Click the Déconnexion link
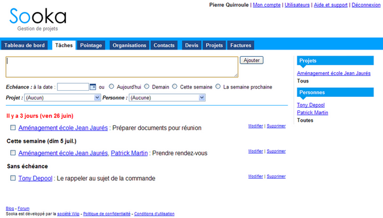Image resolution: width=383 pixels, height=218 pixels. (x=366, y=5)
